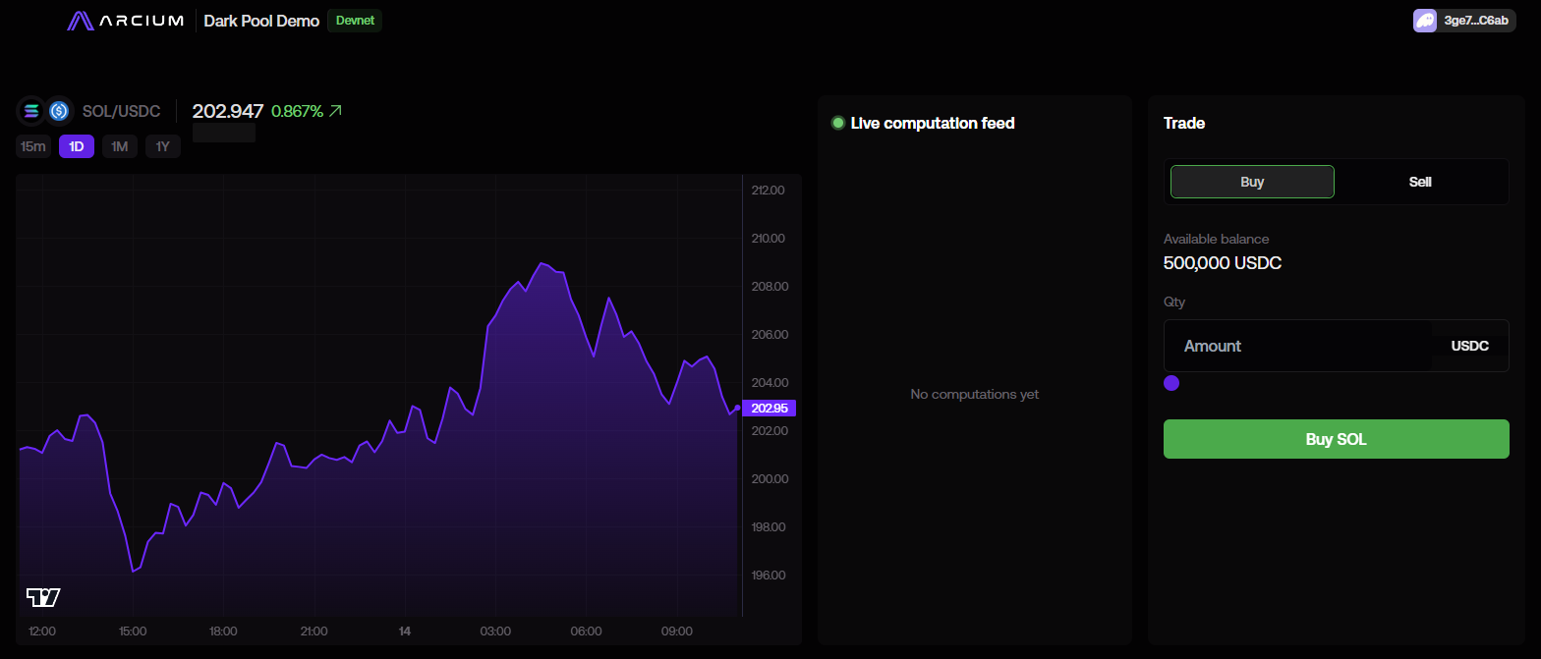Click the wallet avatar ghost icon
This screenshot has width=1541, height=659.
1424,21
